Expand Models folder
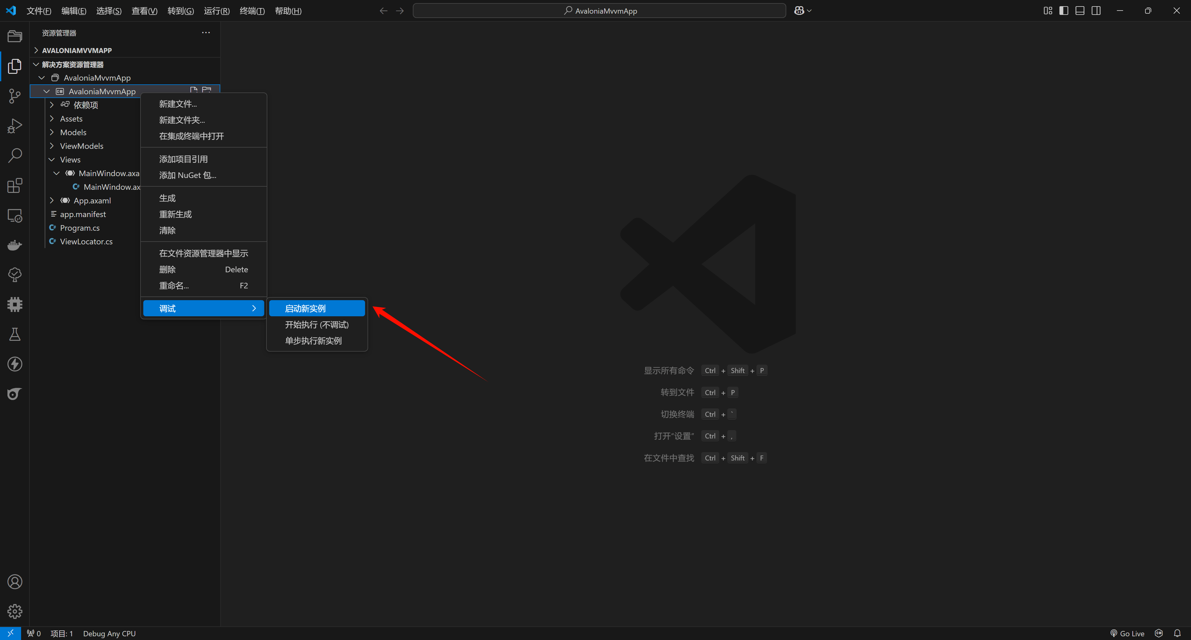This screenshot has height=640, width=1191. click(x=52, y=132)
